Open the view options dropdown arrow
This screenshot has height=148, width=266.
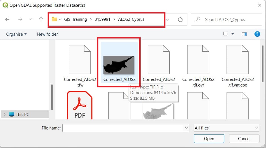coord(232,34)
